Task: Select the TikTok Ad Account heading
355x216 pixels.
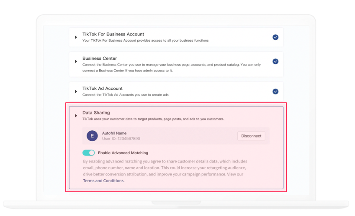Action: 102,88
